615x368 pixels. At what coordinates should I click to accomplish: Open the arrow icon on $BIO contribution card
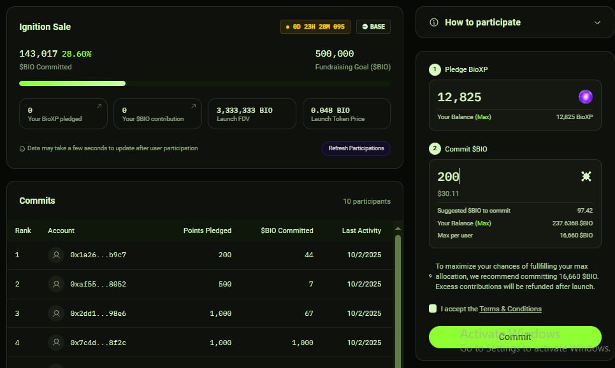193,106
